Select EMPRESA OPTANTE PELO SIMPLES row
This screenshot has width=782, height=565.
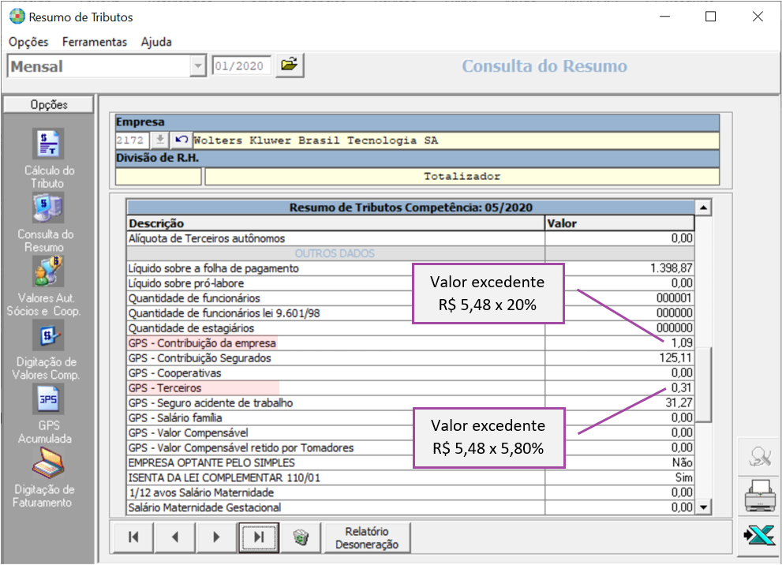click(410, 462)
